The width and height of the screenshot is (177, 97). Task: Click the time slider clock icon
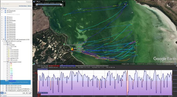[x=34, y=2]
